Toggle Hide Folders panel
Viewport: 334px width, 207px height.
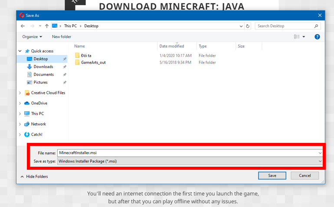click(x=34, y=176)
